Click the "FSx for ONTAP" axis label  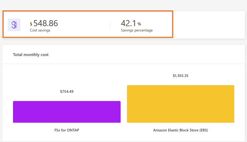click(x=67, y=130)
